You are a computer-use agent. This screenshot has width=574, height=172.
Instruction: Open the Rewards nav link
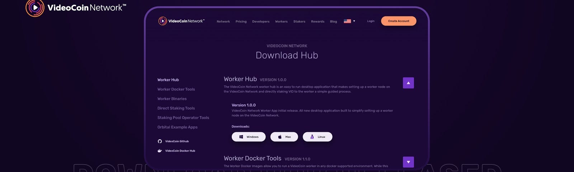(317, 21)
